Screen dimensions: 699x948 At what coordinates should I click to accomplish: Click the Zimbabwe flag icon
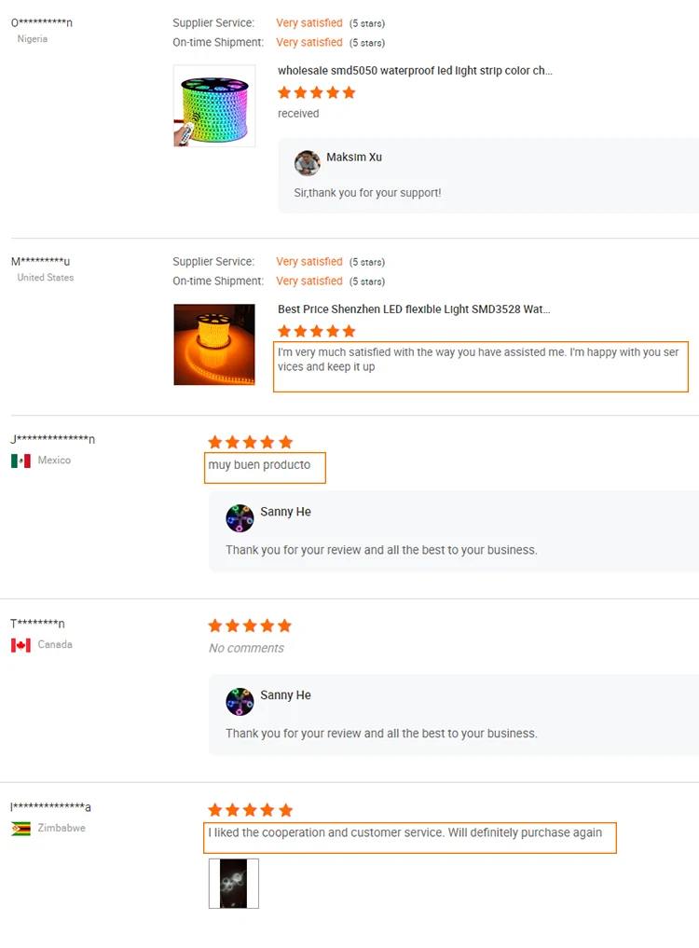pyautogui.click(x=21, y=829)
